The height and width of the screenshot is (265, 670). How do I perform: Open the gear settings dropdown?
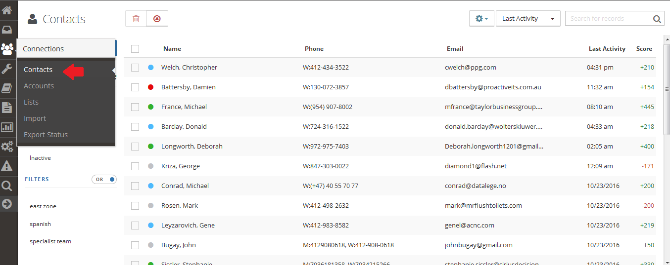(481, 19)
